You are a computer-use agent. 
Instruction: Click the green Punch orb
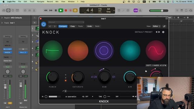click(x=52, y=51)
